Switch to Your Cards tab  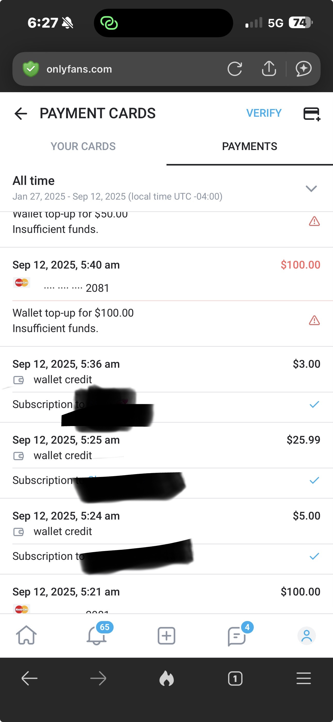tap(83, 147)
